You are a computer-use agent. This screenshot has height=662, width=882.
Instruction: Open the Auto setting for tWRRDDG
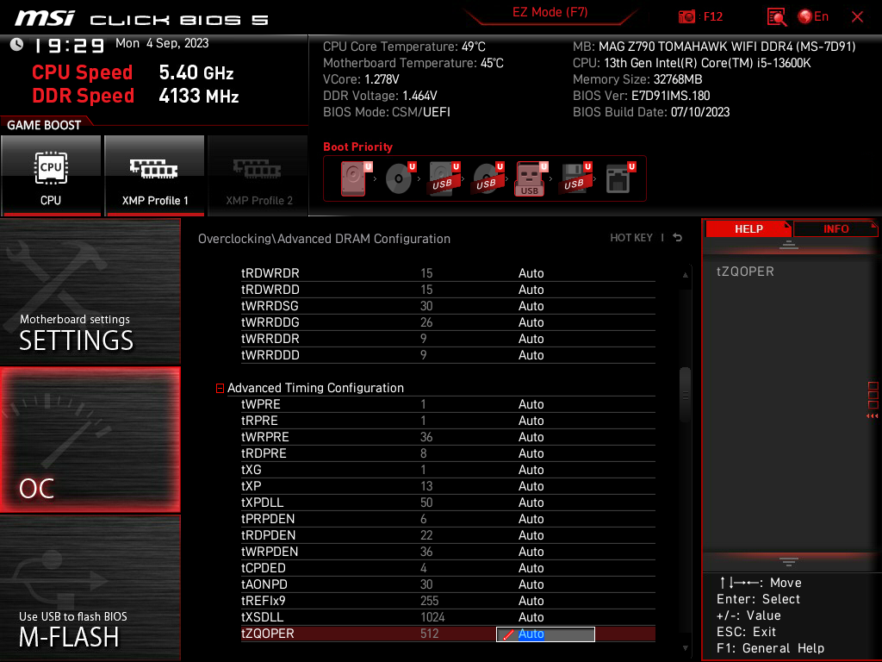point(531,322)
